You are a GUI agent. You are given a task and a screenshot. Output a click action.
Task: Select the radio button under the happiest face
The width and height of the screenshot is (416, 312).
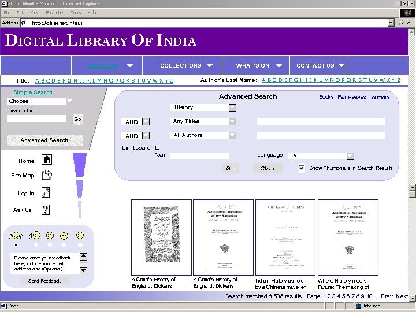coord(16,245)
